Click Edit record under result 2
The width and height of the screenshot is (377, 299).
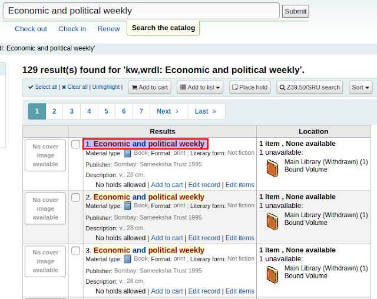click(204, 238)
